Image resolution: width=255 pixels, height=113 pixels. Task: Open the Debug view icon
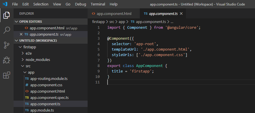[x=6, y=60]
